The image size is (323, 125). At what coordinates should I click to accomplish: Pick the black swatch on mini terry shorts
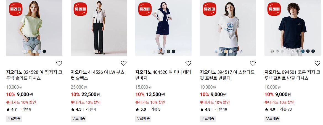174,51
